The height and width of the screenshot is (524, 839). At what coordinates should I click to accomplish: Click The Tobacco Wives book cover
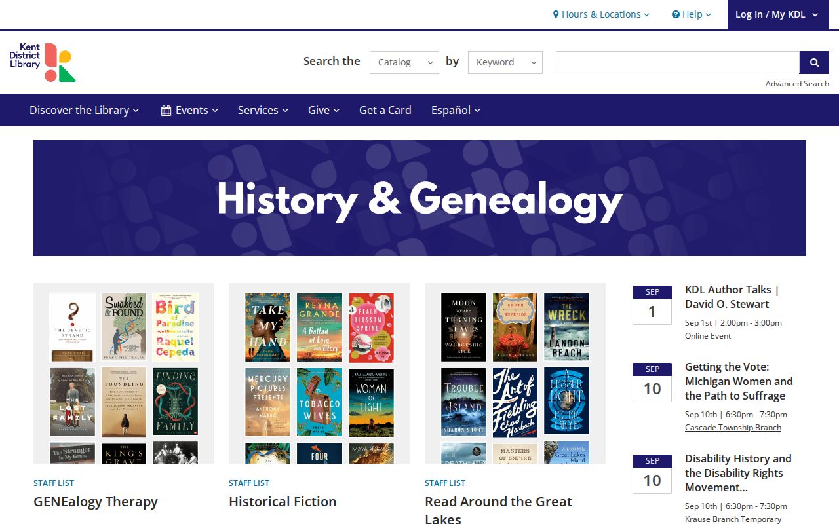click(319, 402)
